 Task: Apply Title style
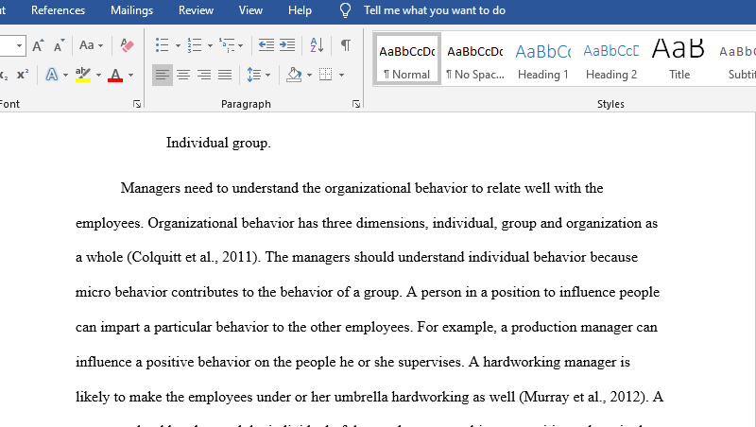[679, 60]
